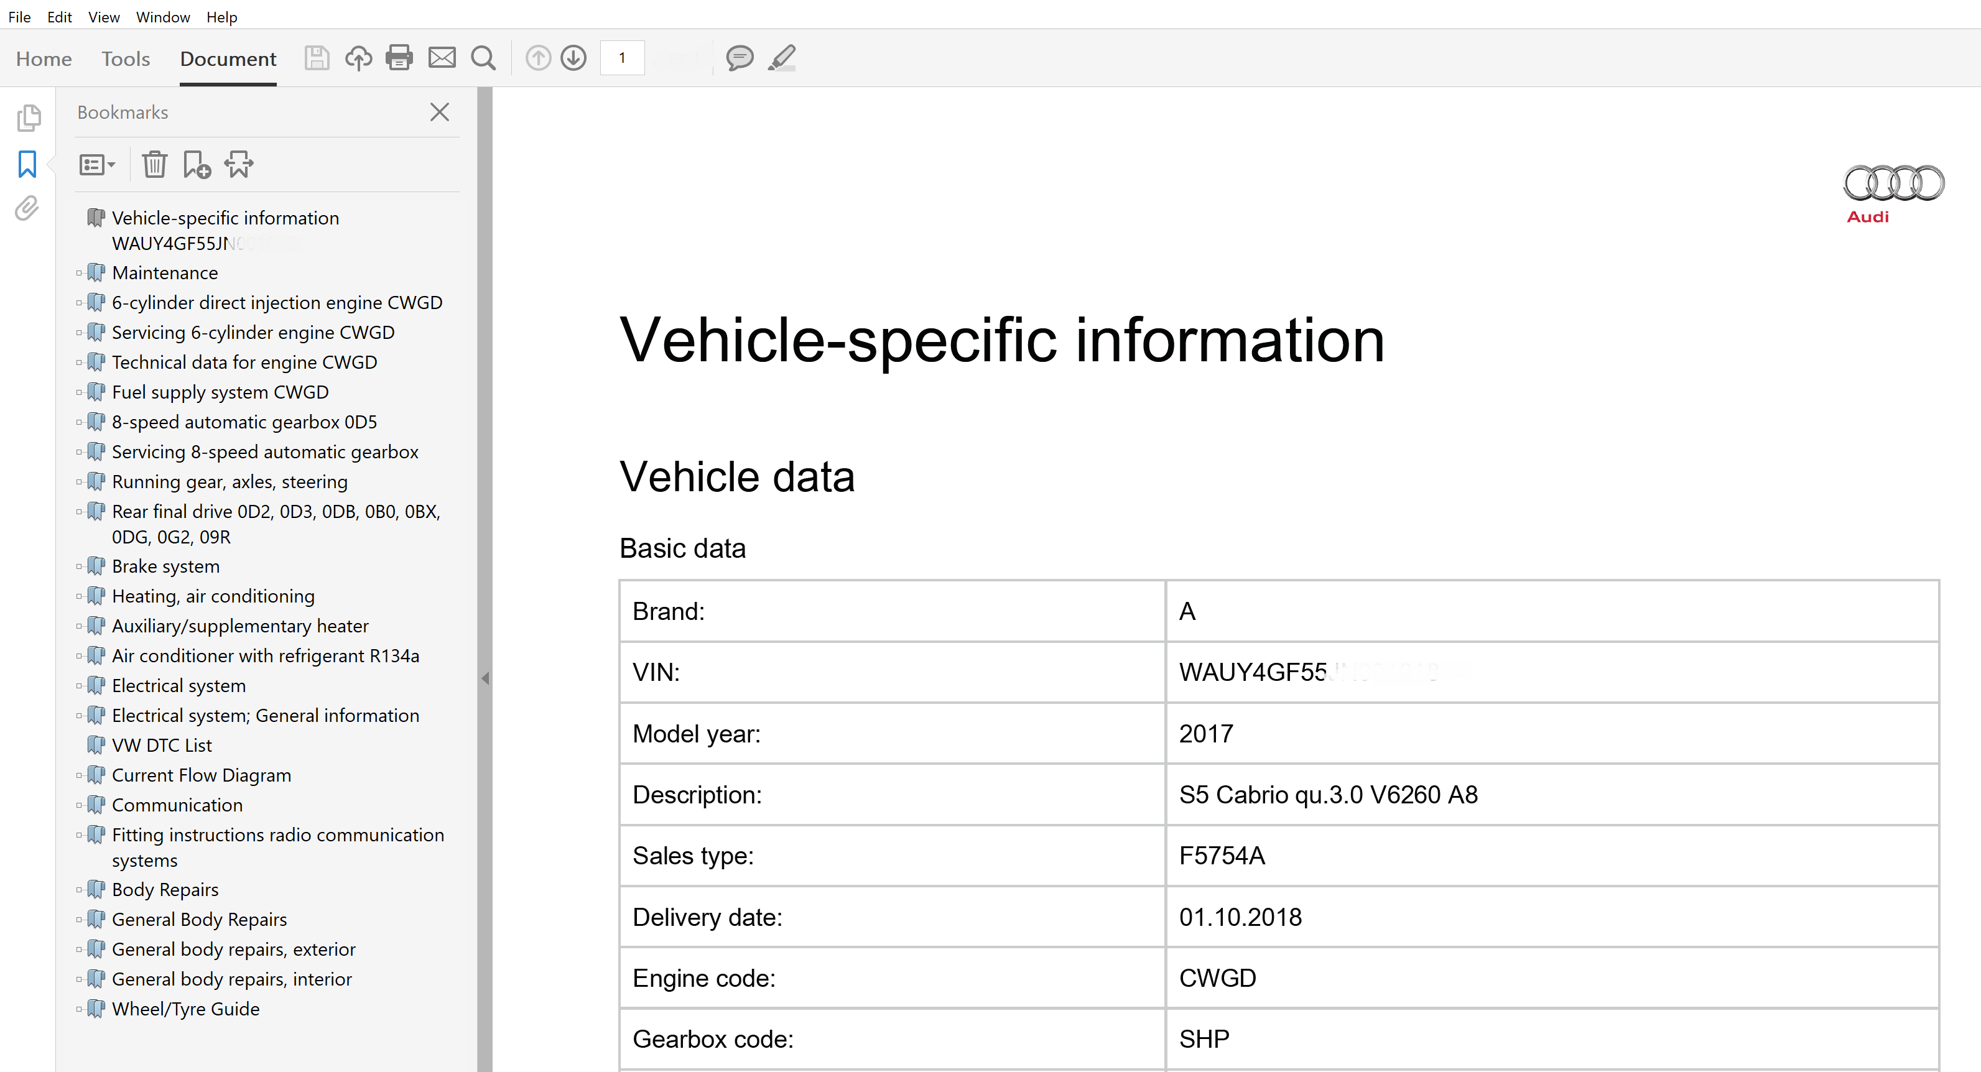Create a new bookmark
Screen dimensions: 1981x1072
(197, 164)
